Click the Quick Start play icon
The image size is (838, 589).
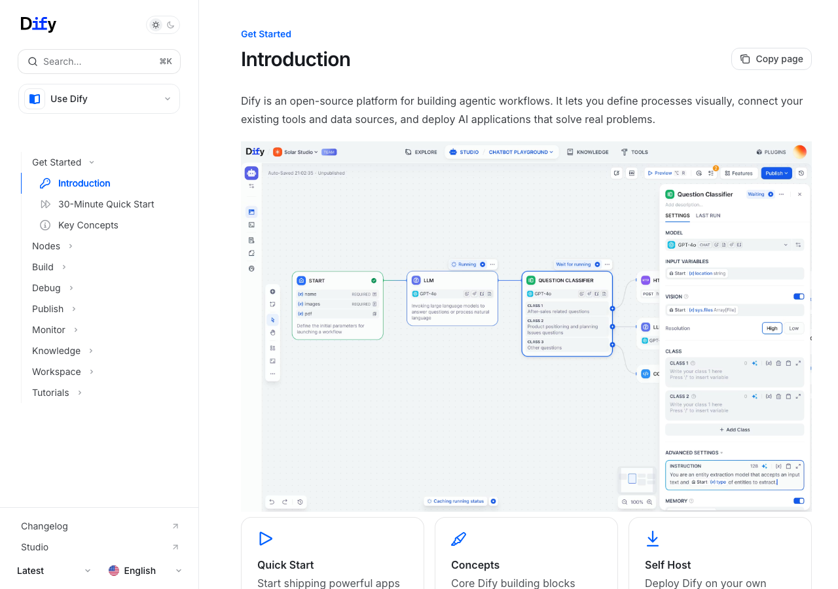(x=265, y=539)
